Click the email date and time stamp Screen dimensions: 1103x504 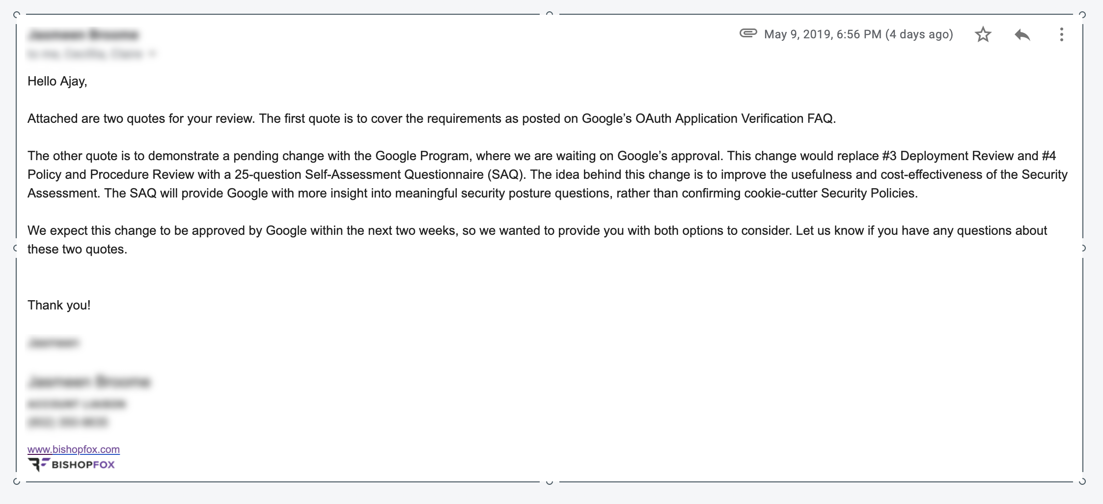click(858, 34)
